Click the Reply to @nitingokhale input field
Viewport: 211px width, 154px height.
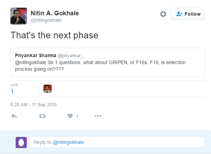coord(117,142)
